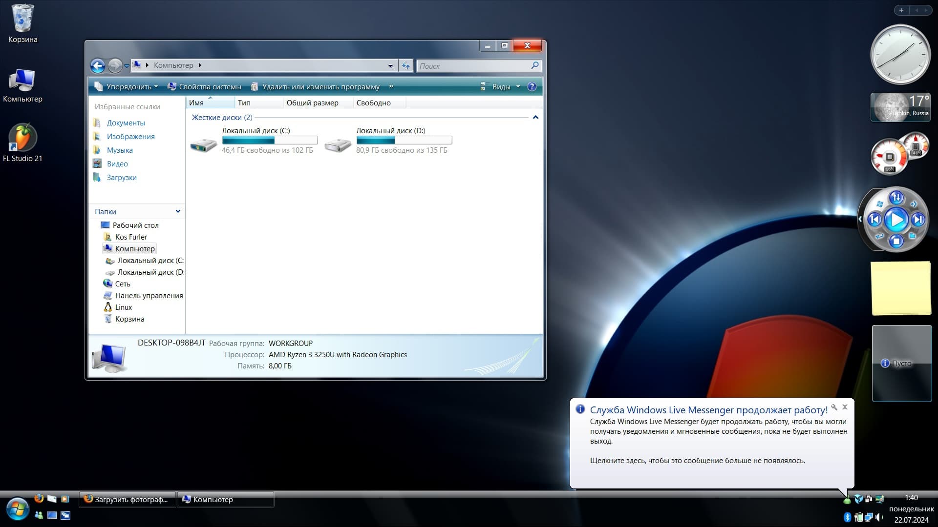Toggle shuffle arrows button on media gadget
The height and width of the screenshot is (527, 938).
(x=896, y=198)
